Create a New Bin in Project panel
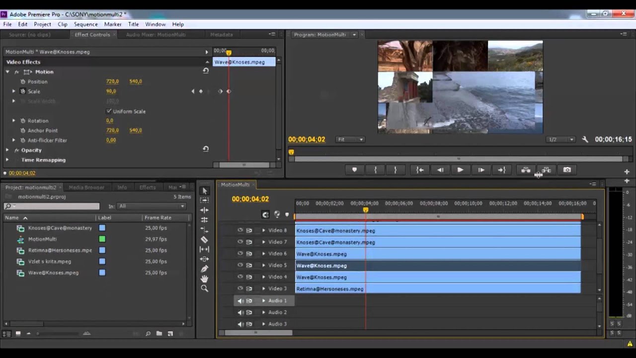This screenshot has height=358, width=636. coord(159,334)
